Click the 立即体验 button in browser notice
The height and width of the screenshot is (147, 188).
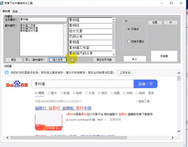(125, 73)
